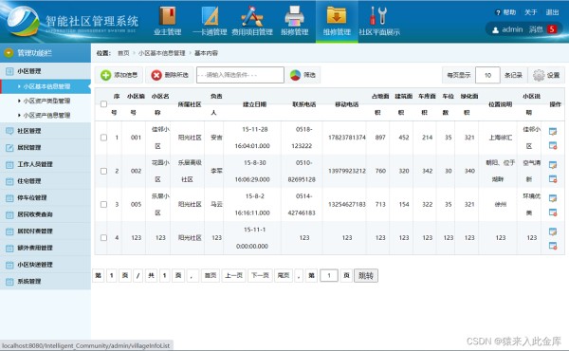The width and height of the screenshot is (569, 351).
Task: Click the red X 删除所选 button
Action: tap(170, 75)
